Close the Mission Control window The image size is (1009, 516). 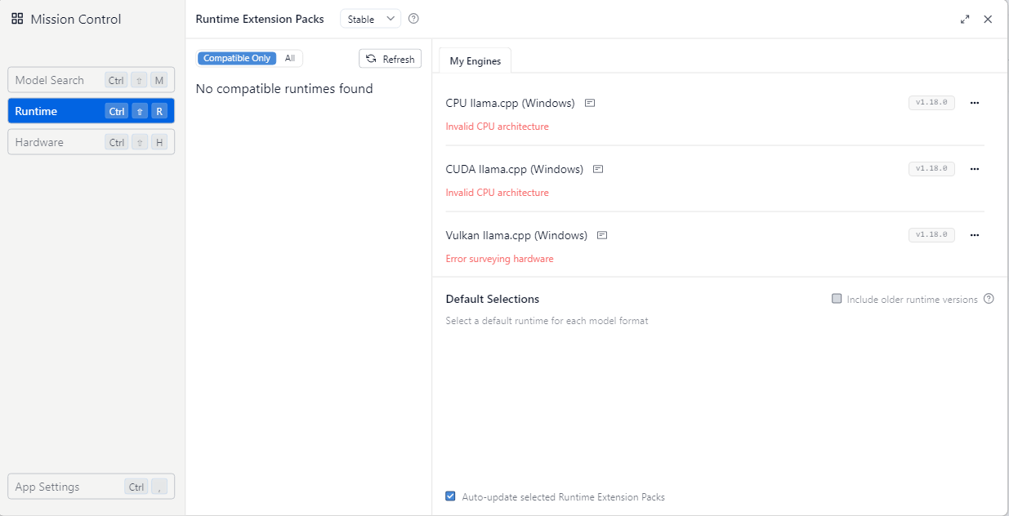[988, 20]
